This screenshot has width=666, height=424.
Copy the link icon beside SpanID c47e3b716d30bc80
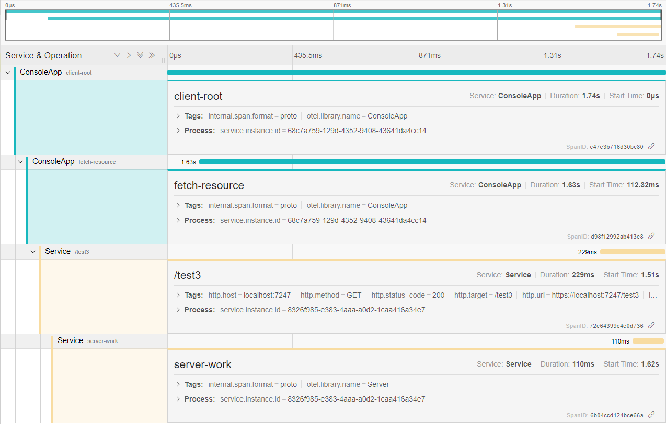(651, 146)
